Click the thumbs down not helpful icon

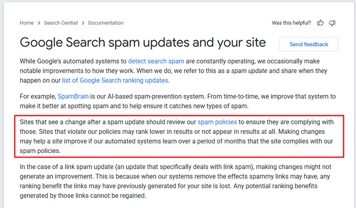coord(332,23)
